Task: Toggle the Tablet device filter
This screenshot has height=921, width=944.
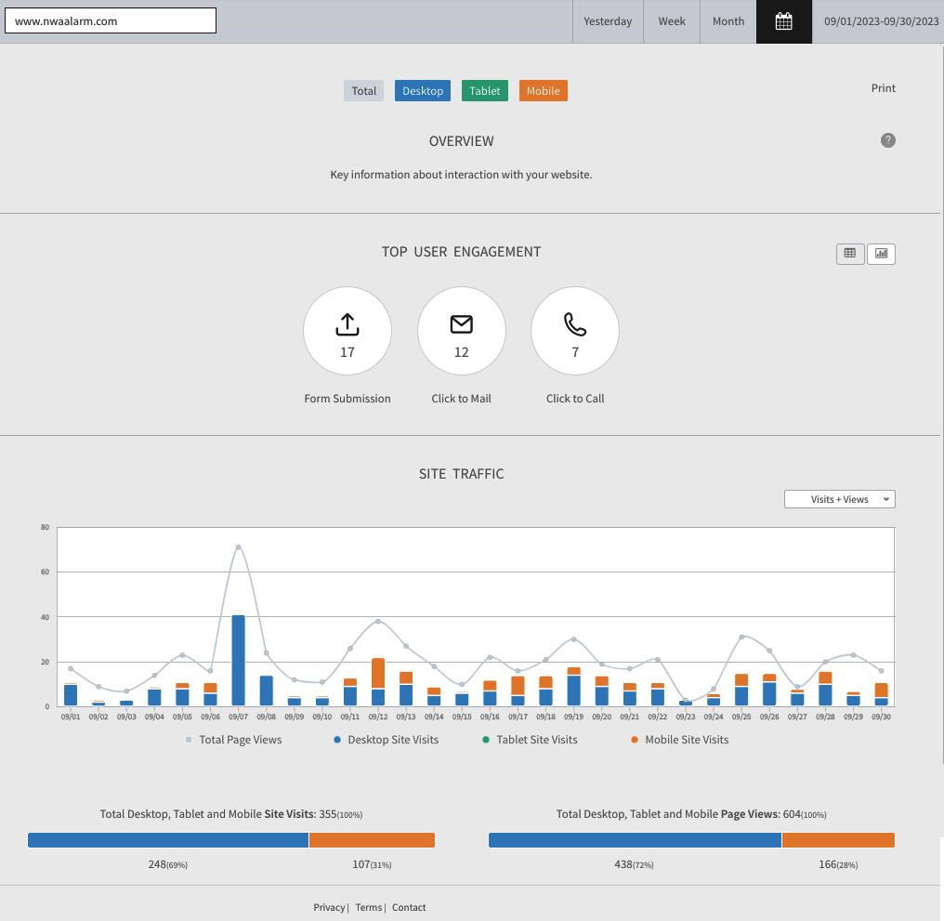Action: click(484, 91)
